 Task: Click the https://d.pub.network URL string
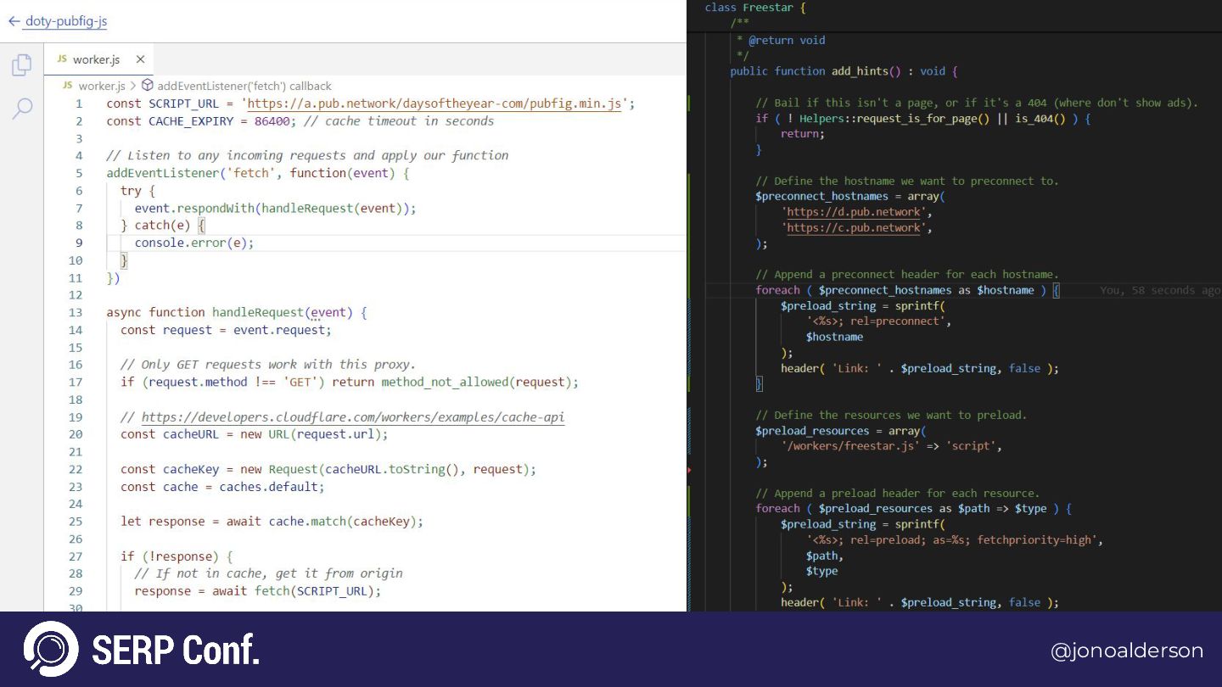click(854, 212)
